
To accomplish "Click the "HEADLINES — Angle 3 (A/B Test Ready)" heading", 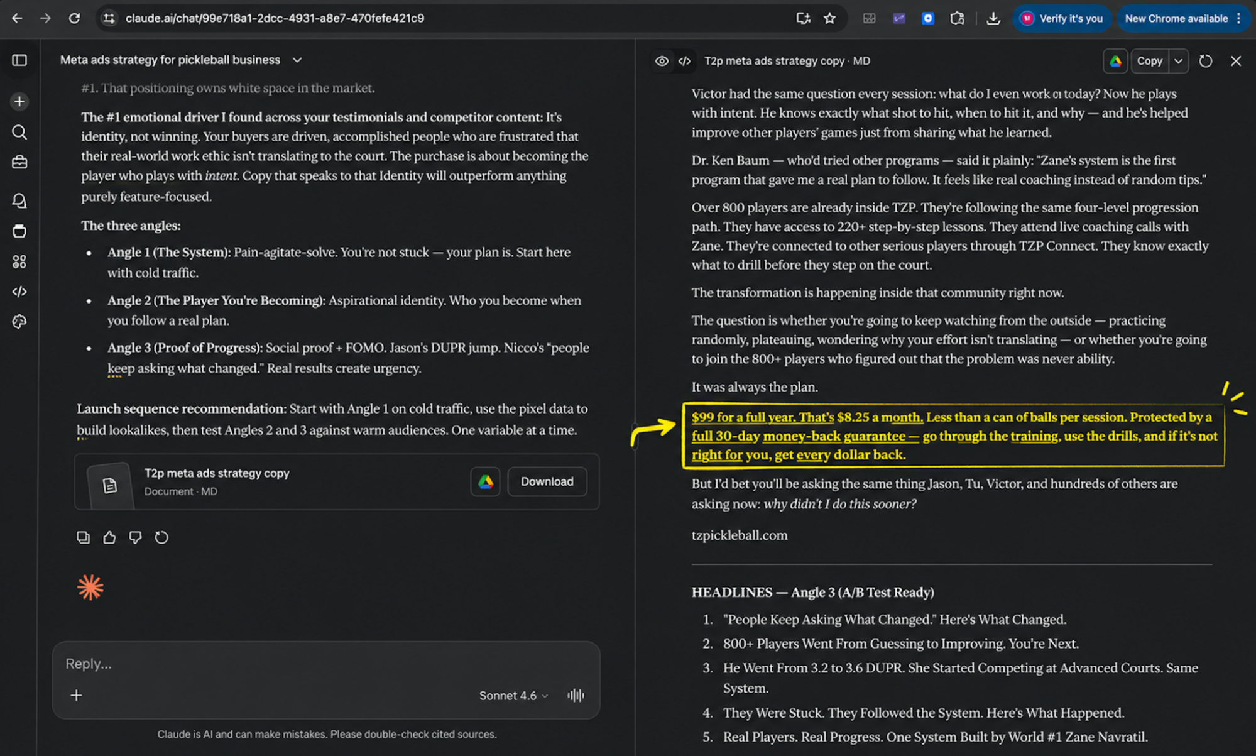I will pos(812,592).
